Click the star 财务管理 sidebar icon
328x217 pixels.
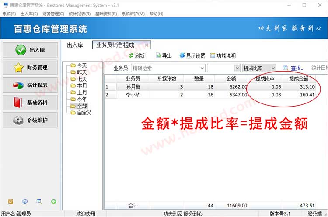[18, 68]
